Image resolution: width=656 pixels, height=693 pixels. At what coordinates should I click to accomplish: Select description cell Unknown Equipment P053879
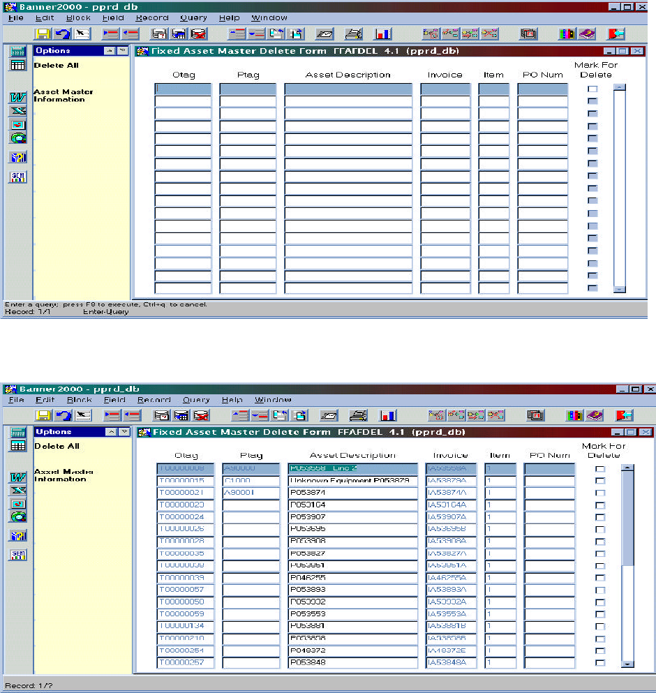point(352,480)
